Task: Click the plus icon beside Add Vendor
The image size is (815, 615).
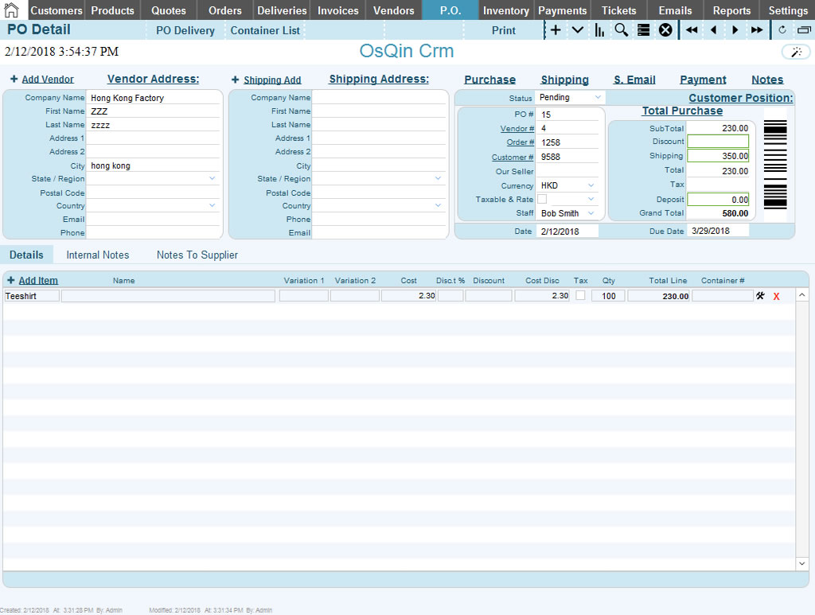Action: pyautogui.click(x=14, y=79)
